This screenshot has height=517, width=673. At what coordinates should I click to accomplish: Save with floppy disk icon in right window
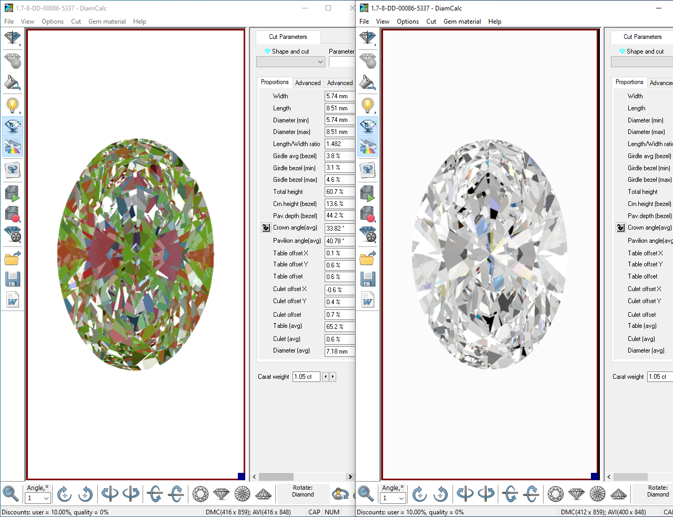point(367,279)
